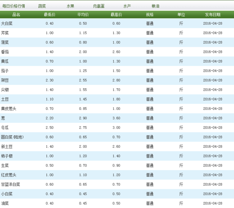Select the 尖椒 product name
Image resolution: width=234 pixels, height=208 pixels.
pos(5,90)
